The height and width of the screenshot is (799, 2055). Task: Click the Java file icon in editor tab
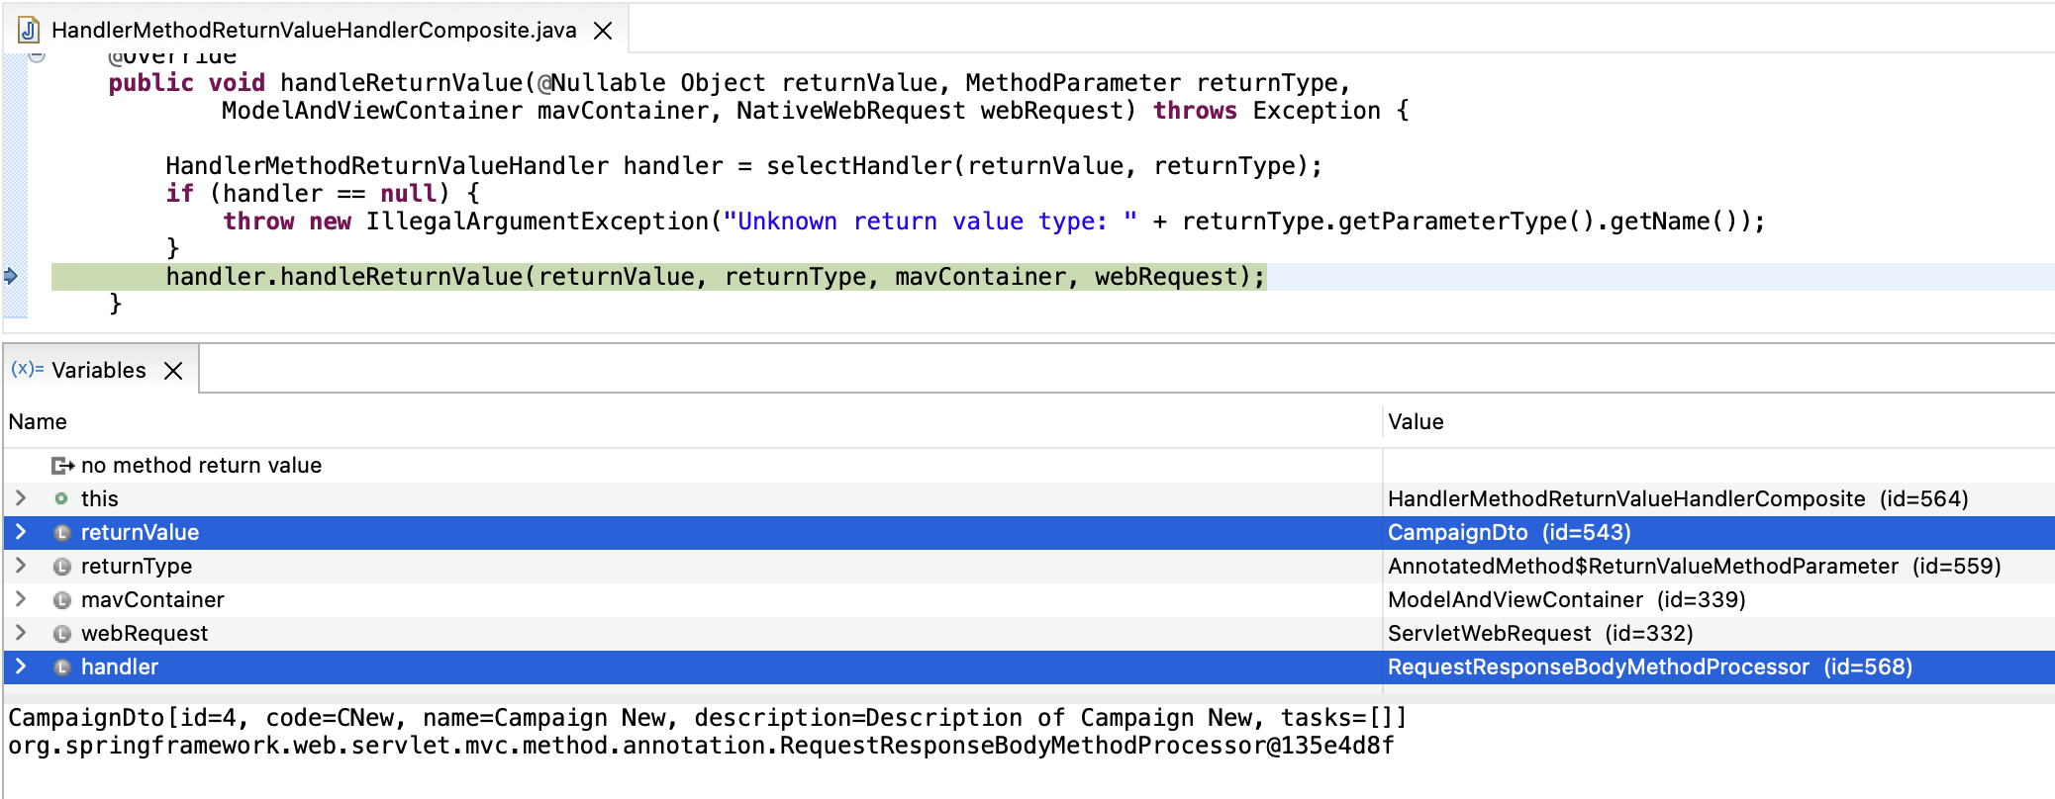pyautogui.click(x=29, y=30)
